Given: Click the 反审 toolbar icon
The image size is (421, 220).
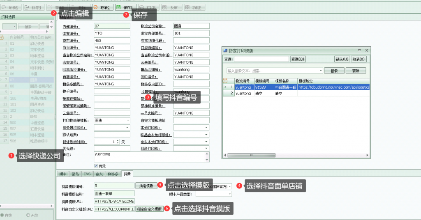Looking at the screenshot, I should point(164,7).
